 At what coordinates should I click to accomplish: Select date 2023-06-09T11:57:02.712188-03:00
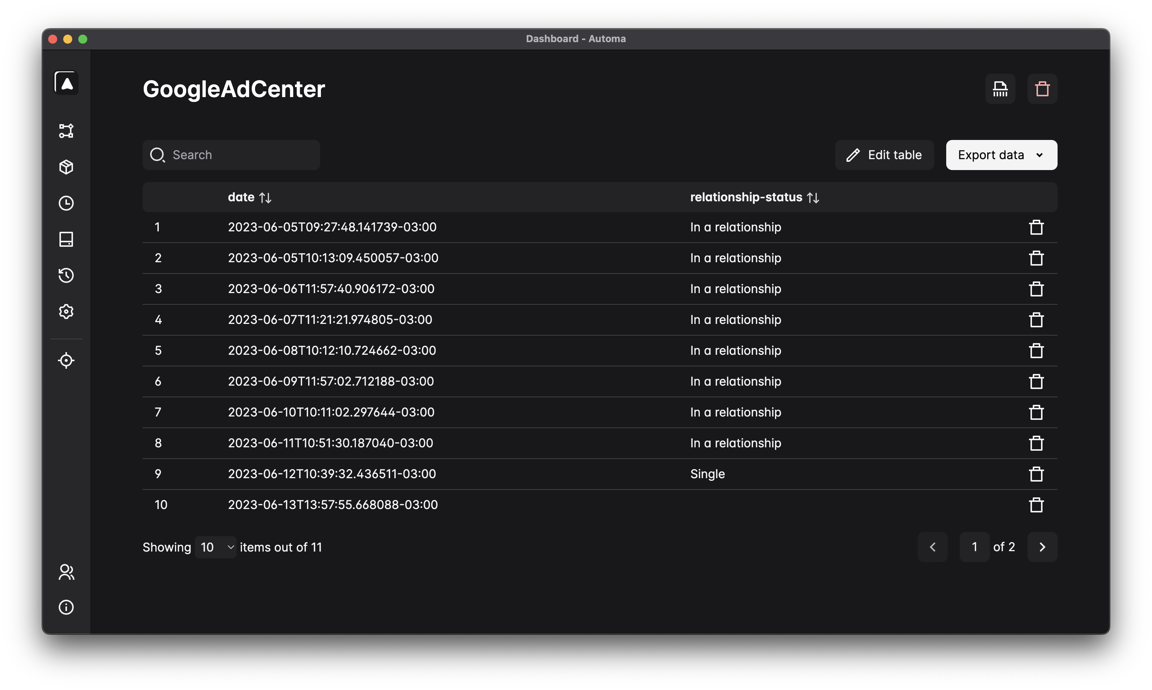(331, 381)
